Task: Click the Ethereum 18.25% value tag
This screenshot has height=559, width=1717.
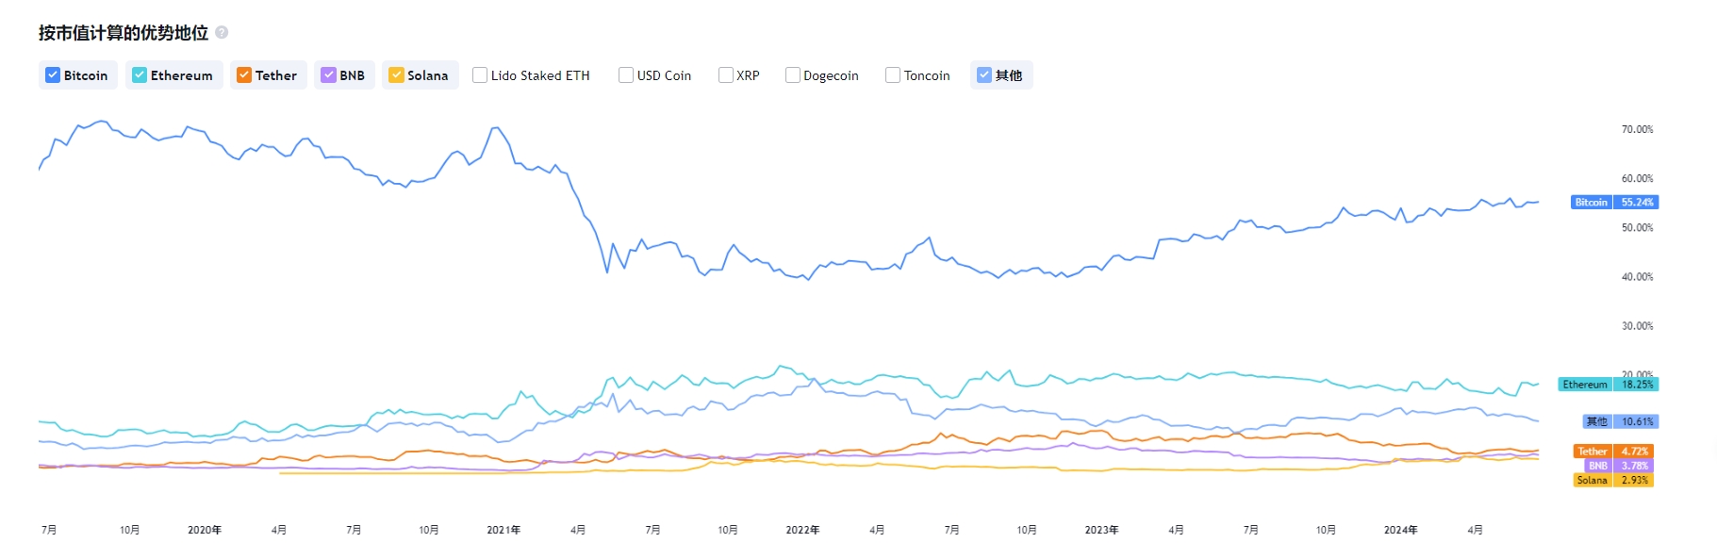Action: (x=1609, y=385)
